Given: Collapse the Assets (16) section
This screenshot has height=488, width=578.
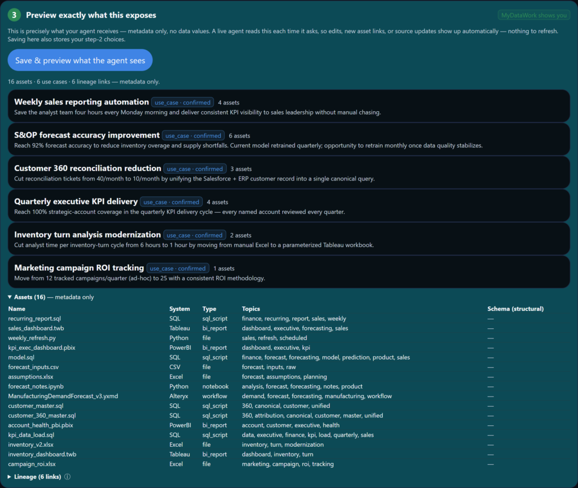Looking at the screenshot, I should (x=51, y=297).
